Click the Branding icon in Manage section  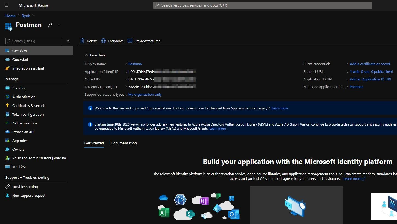click(x=7, y=88)
